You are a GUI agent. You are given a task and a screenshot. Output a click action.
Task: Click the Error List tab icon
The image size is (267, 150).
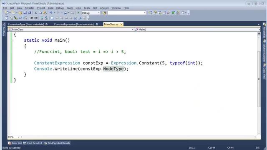[9, 143]
